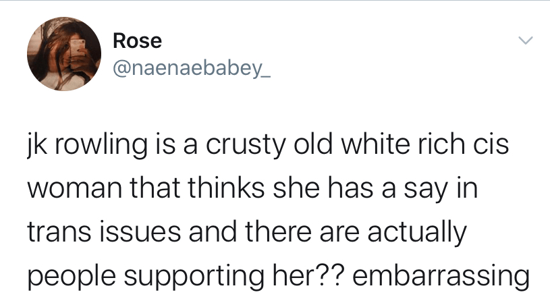Open the tweet options chevron menu
The height and width of the screenshot is (307, 550).
[x=526, y=41]
